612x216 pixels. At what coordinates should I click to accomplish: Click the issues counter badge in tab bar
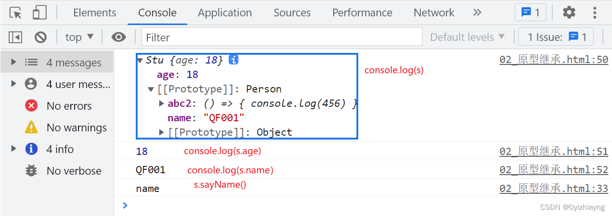click(531, 13)
